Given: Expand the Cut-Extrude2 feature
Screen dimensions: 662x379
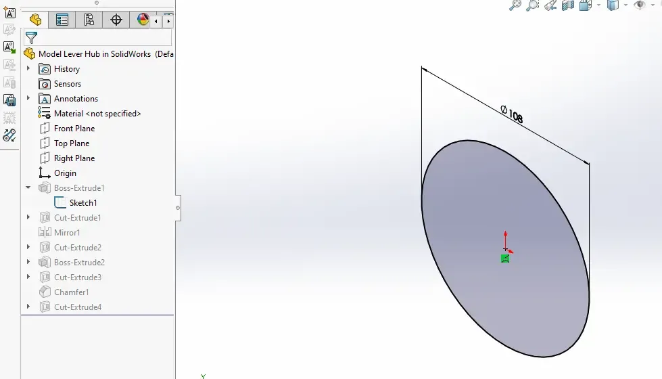Looking at the screenshot, I should [x=28, y=247].
